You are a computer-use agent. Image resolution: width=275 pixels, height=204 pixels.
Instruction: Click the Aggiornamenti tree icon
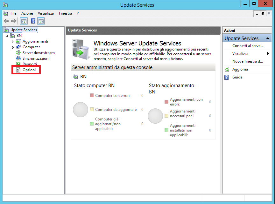[x=18, y=42]
